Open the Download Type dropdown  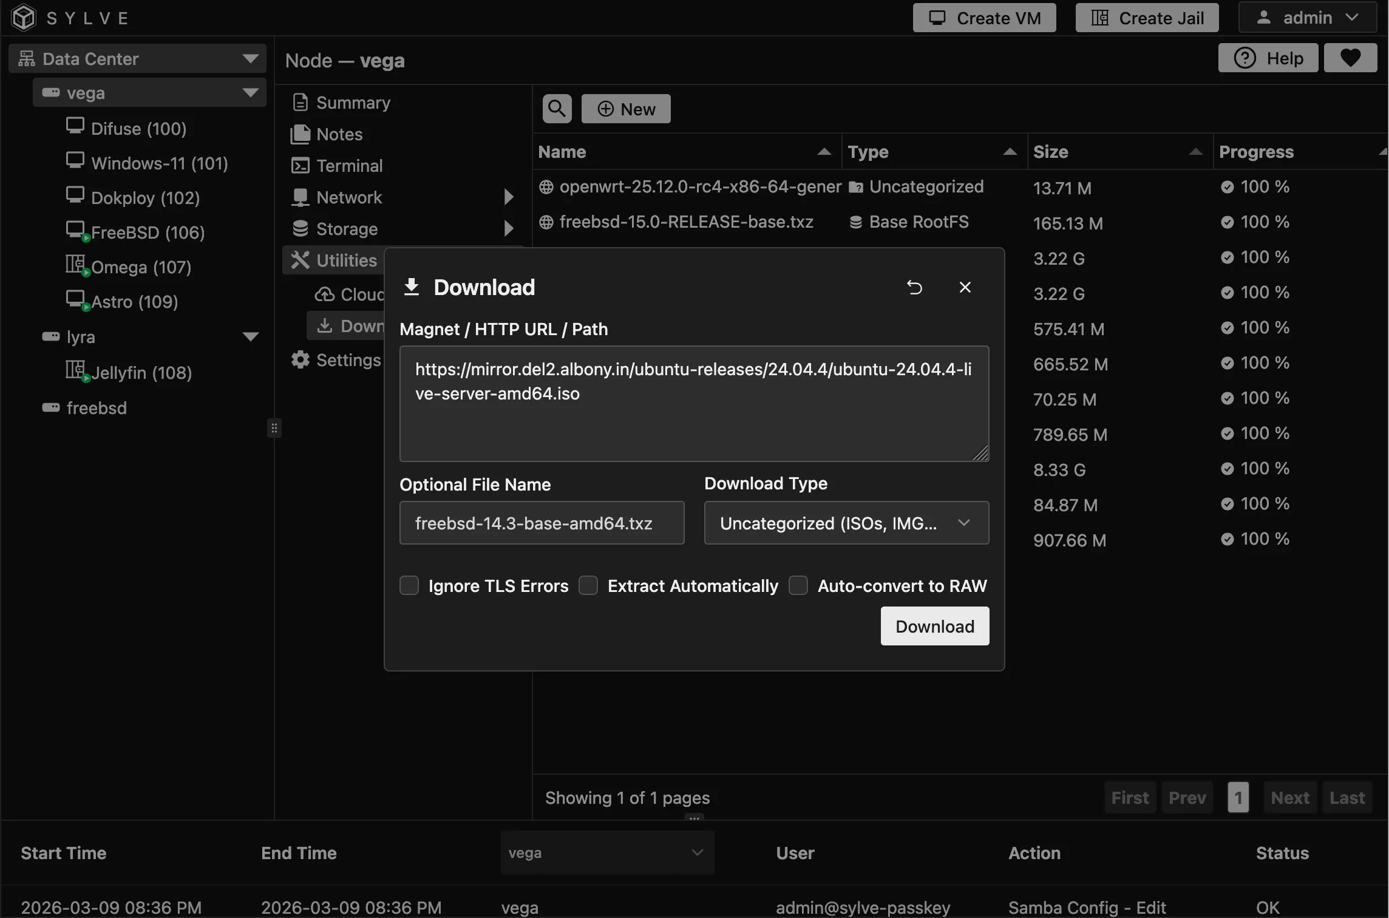(846, 523)
